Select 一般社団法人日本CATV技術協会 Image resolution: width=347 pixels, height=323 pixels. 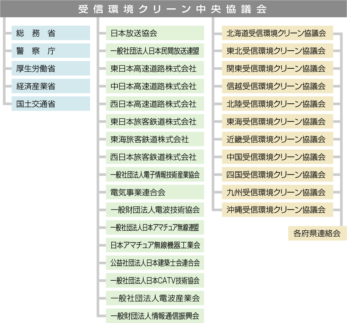point(155,280)
